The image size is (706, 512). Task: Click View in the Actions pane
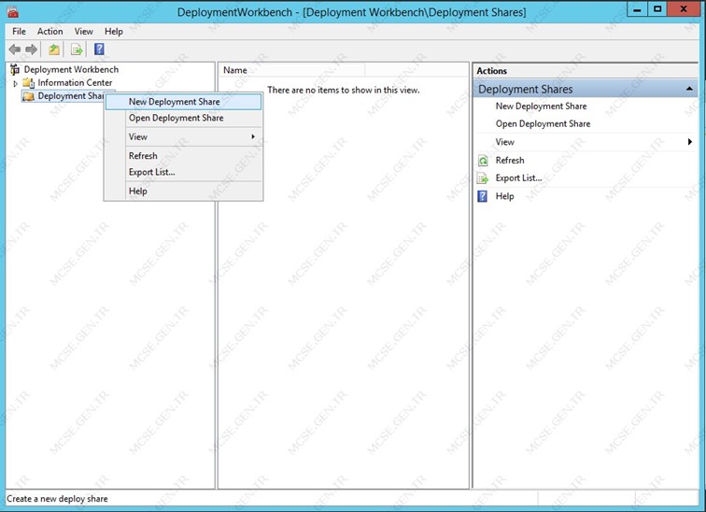[504, 142]
